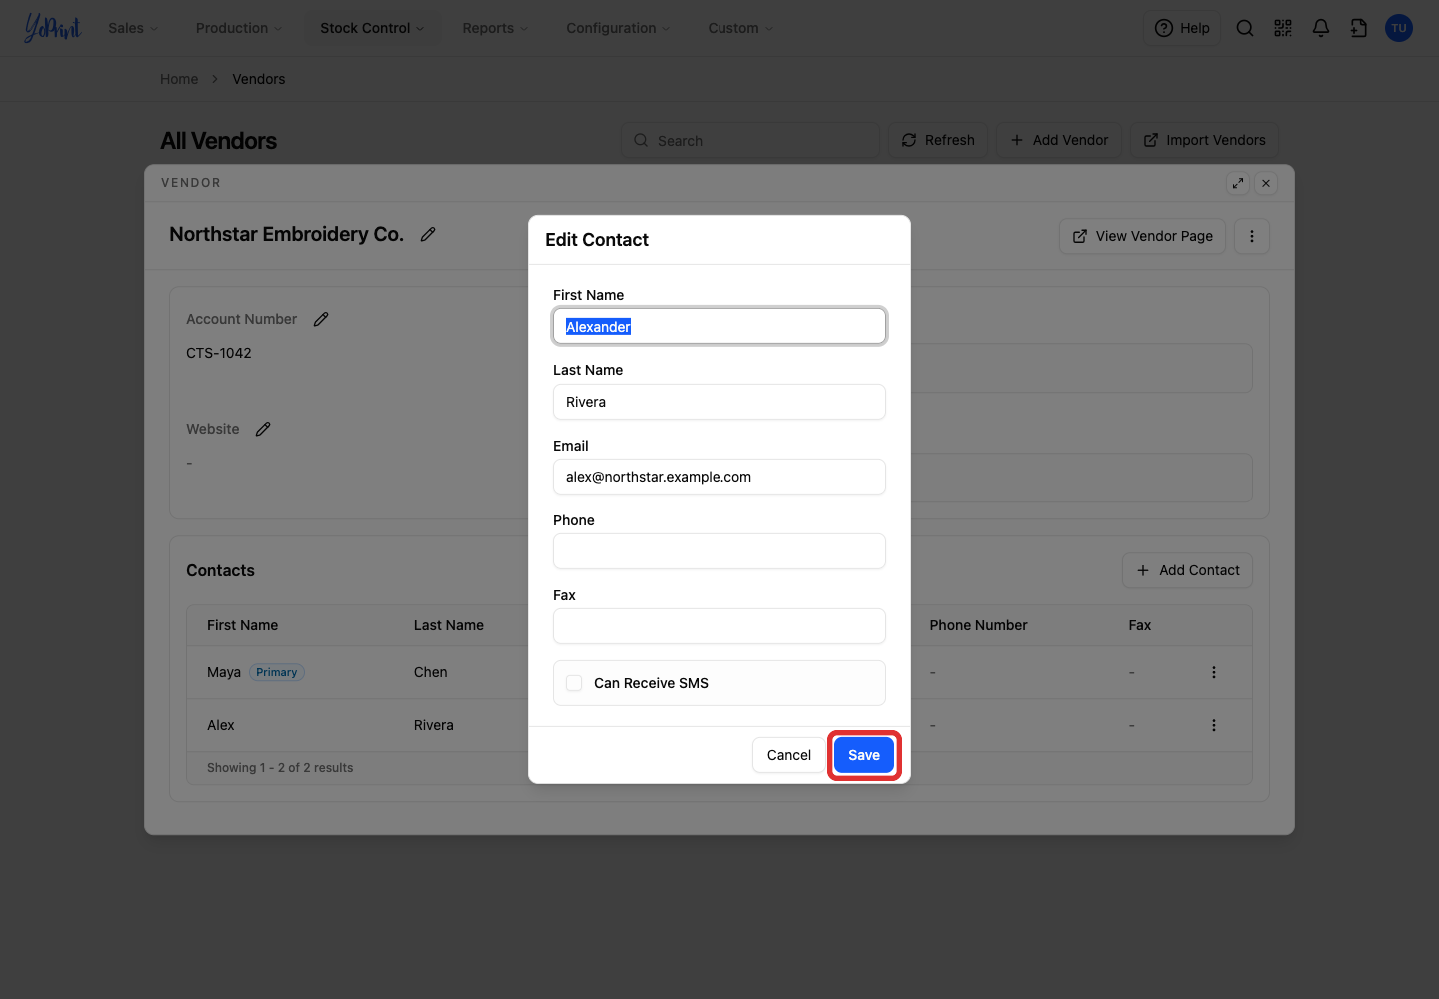The width and height of the screenshot is (1439, 999).
Task: Click into the Phone input field
Action: (x=719, y=551)
